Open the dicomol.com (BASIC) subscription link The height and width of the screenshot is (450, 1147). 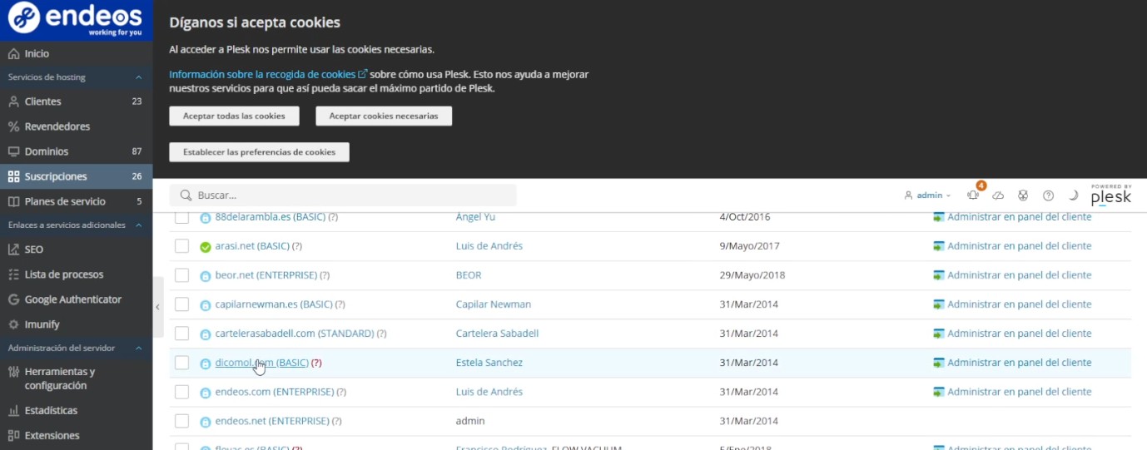point(261,363)
